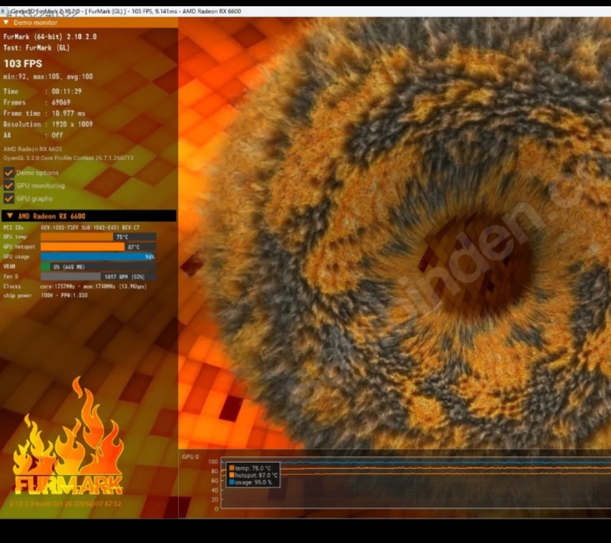Click the VRAM usage bar
The height and width of the screenshot is (543, 611).
coord(98,267)
